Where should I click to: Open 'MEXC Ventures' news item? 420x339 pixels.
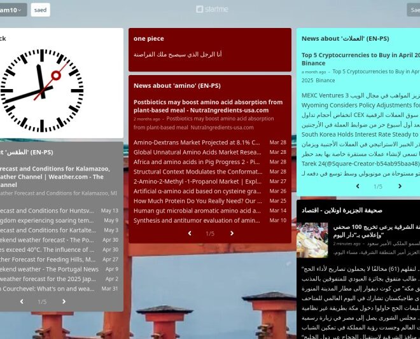coord(361,95)
